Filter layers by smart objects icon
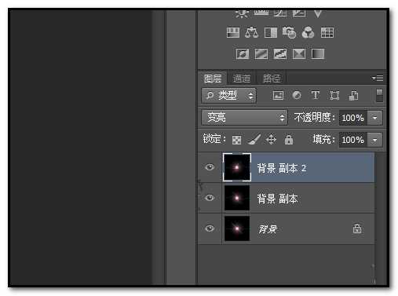The width and height of the screenshot is (398, 296). (x=353, y=96)
